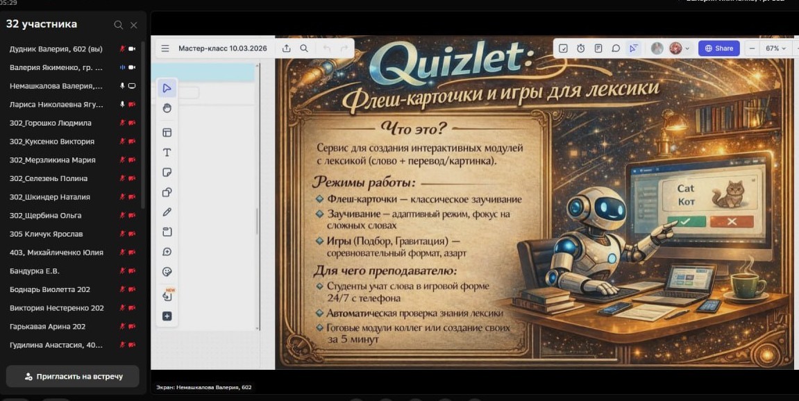Click the export board upload icon
The height and width of the screenshot is (401, 799).
[x=287, y=49]
